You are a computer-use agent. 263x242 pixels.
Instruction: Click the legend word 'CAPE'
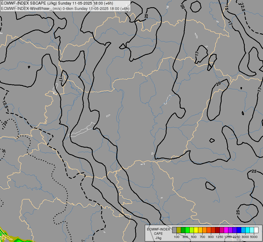tap(158, 234)
